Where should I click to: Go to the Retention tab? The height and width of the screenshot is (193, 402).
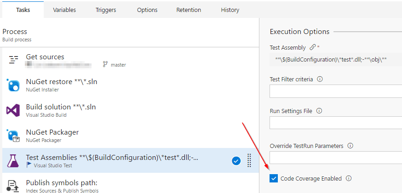click(189, 10)
